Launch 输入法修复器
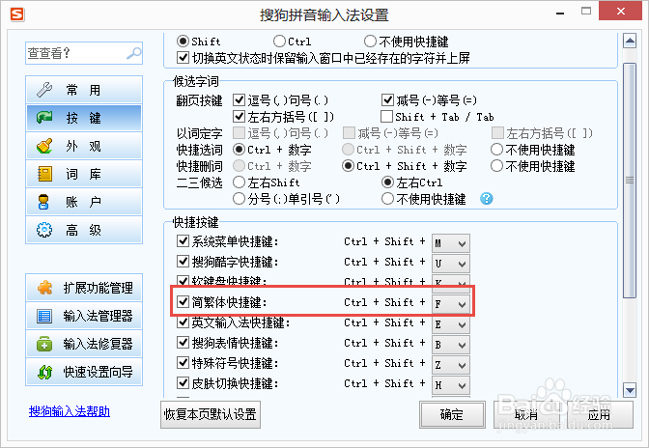 tap(84, 344)
